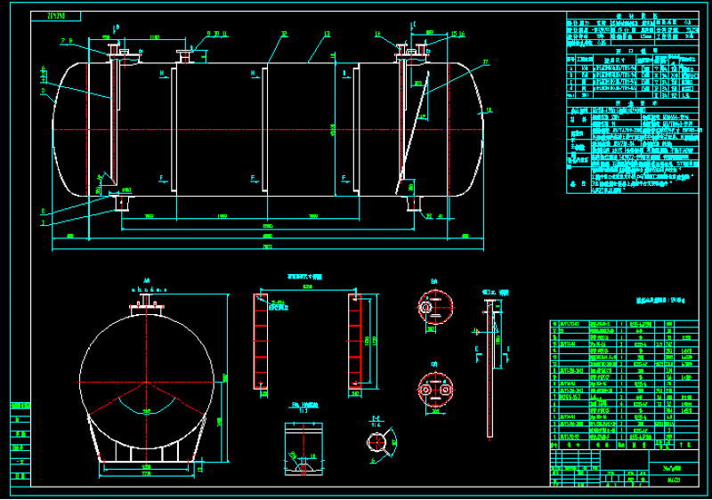Pick the upper circular flange detail view
712x500 pixels.
coord(435,307)
